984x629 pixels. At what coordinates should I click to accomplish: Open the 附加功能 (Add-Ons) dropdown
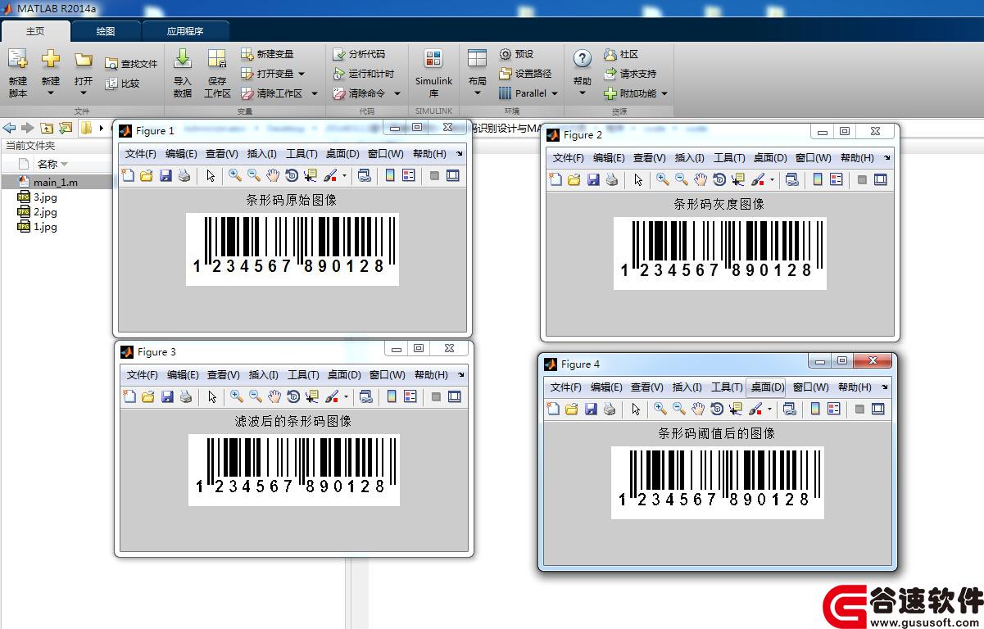pyautogui.click(x=664, y=93)
